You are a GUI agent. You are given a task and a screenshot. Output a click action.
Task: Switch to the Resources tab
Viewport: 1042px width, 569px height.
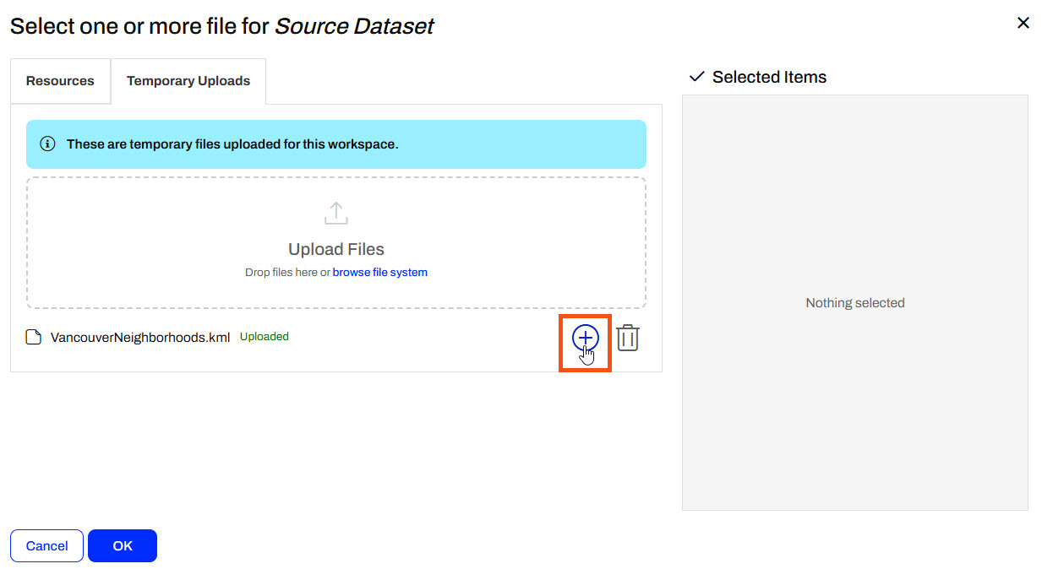click(x=60, y=81)
